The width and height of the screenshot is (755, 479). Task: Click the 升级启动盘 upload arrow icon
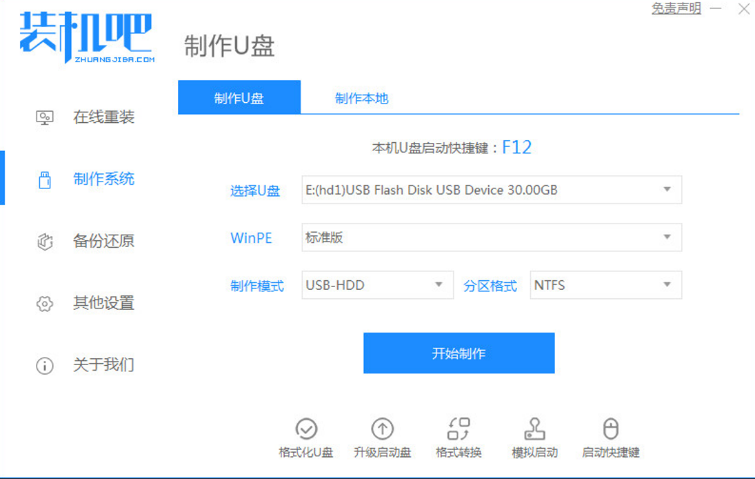tap(382, 429)
